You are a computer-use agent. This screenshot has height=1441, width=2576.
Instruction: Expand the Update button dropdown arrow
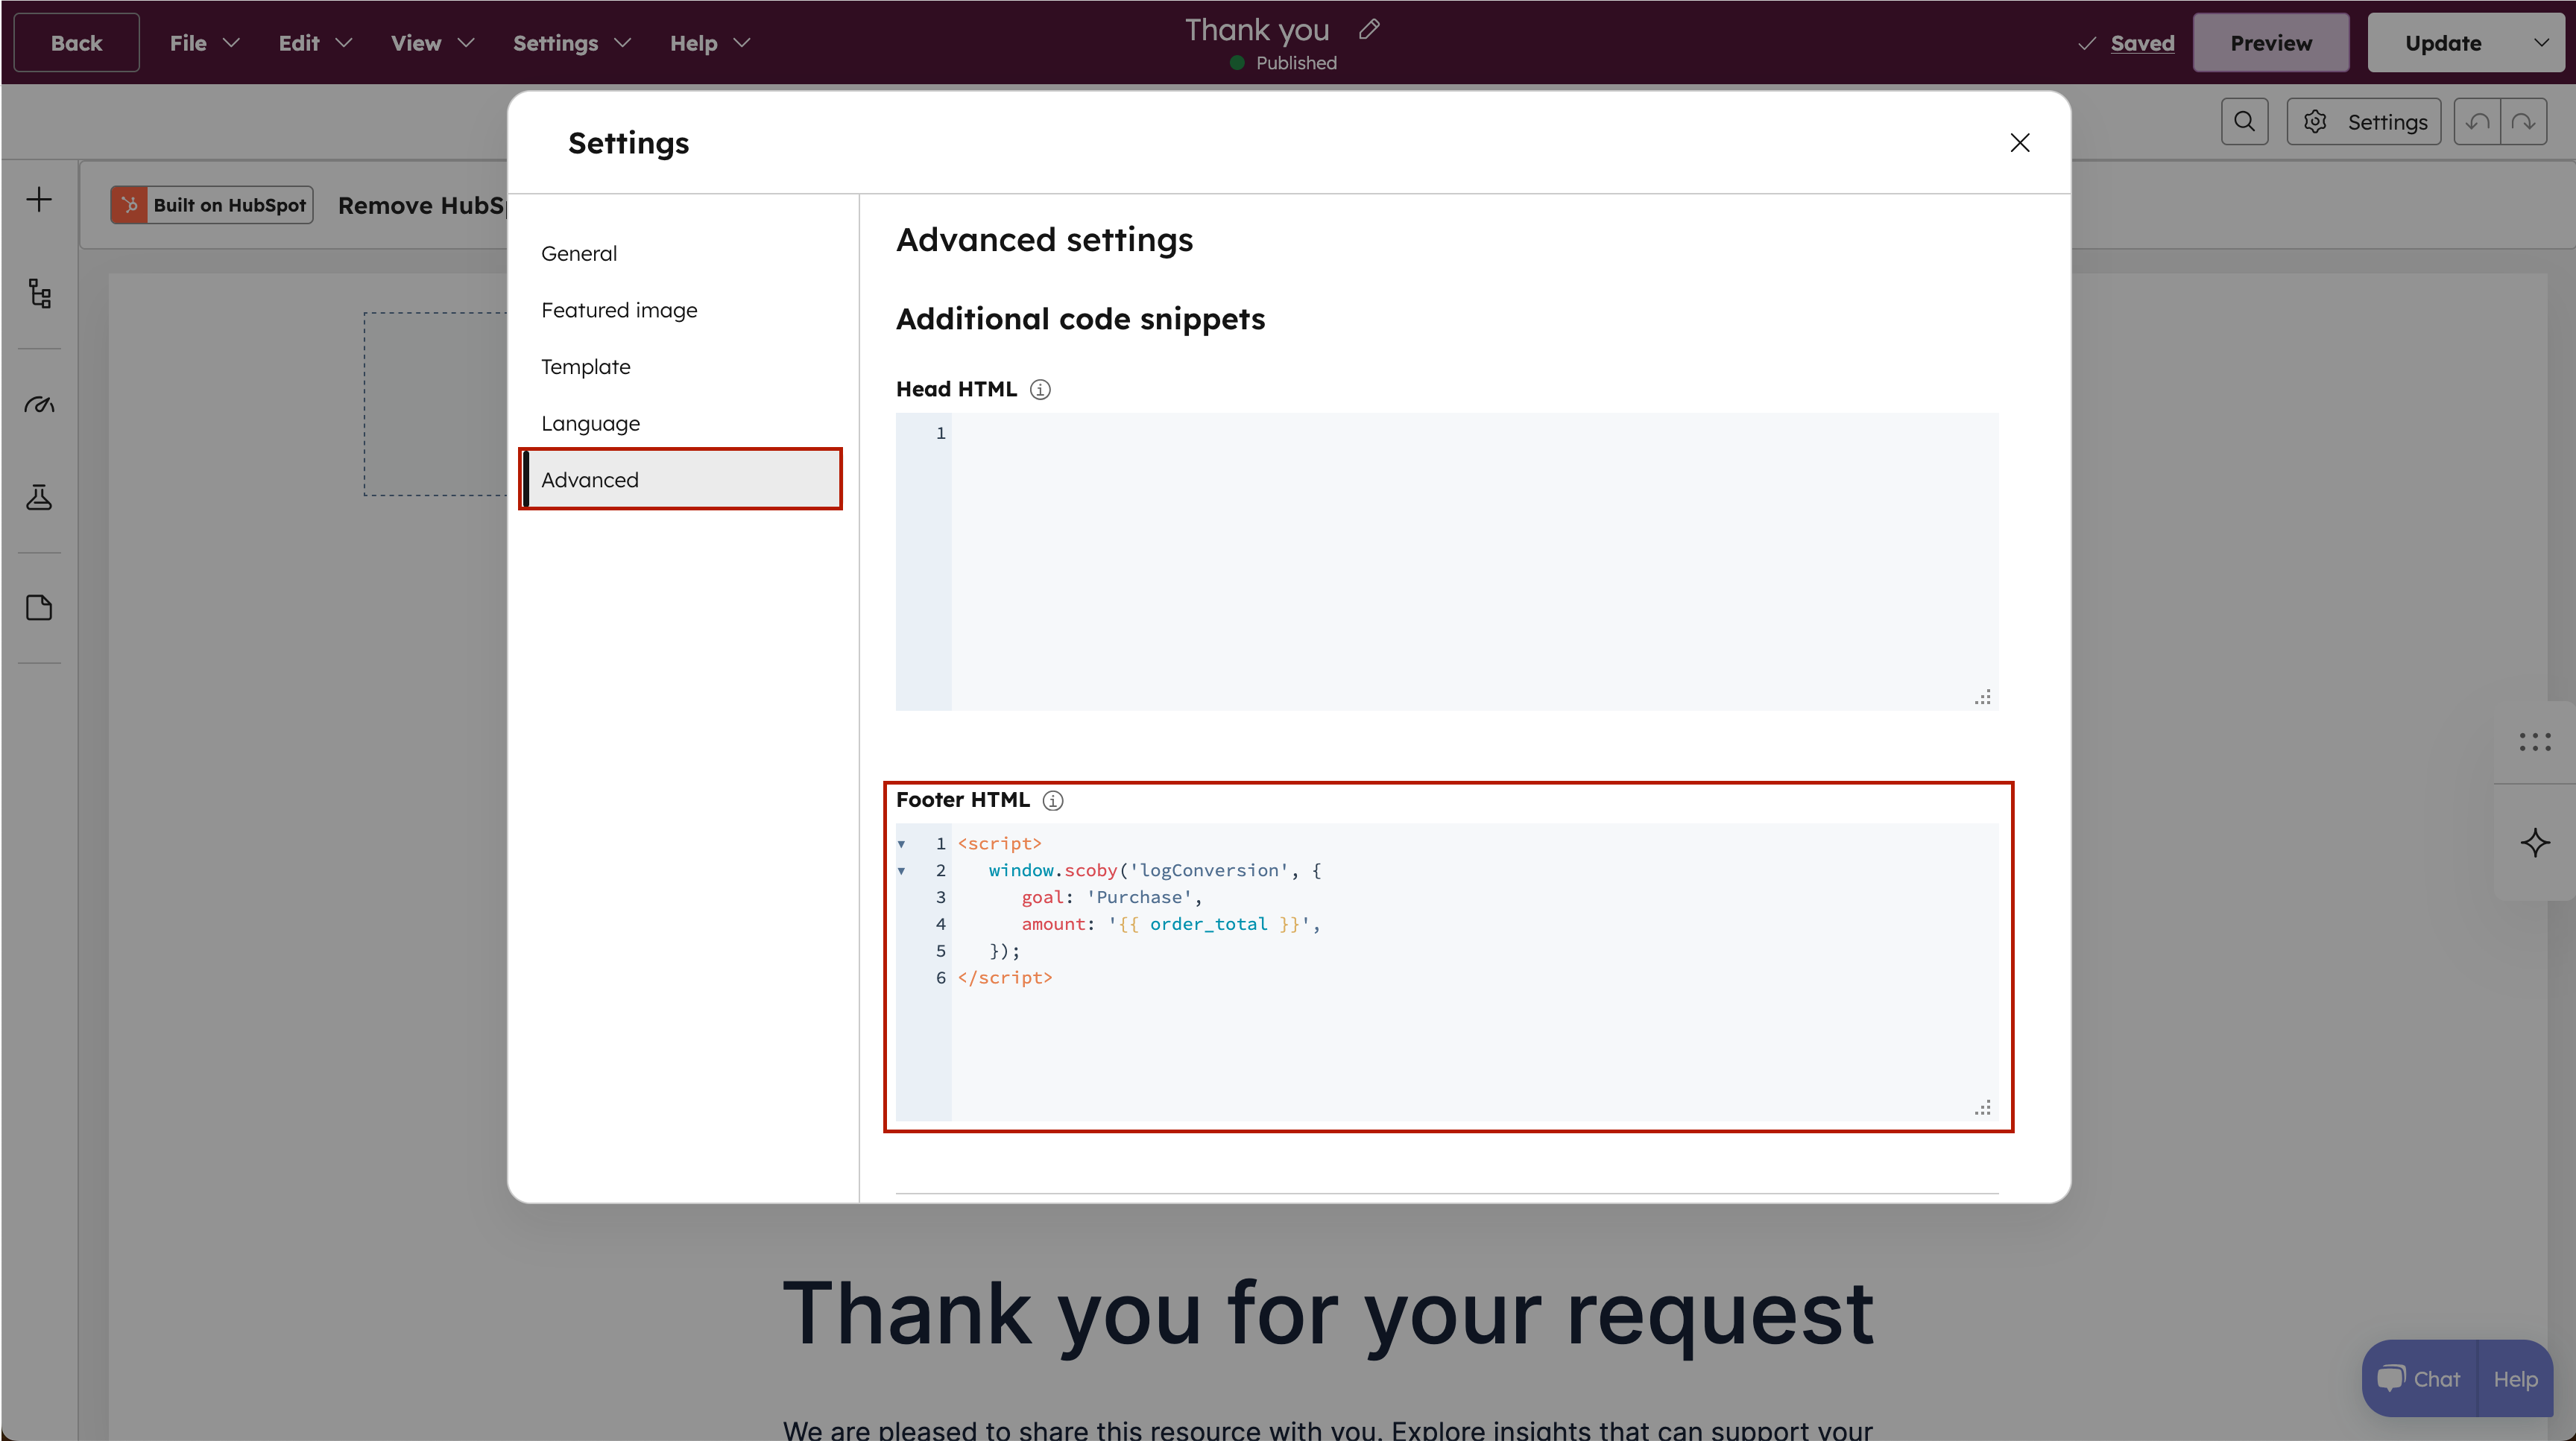click(x=2540, y=43)
